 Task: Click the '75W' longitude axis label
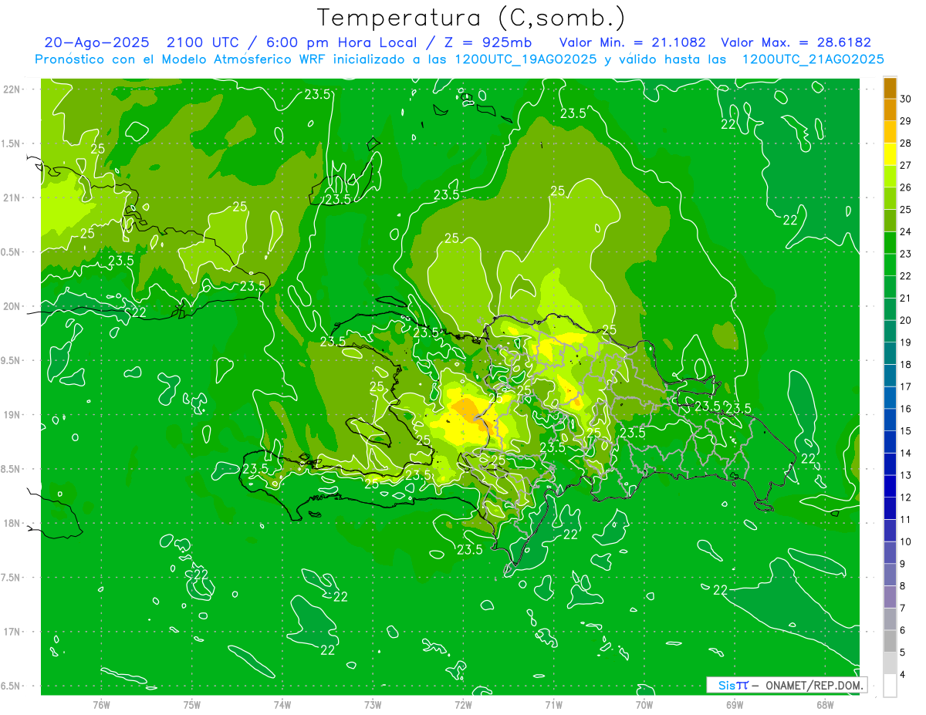pyautogui.click(x=191, y=705)
